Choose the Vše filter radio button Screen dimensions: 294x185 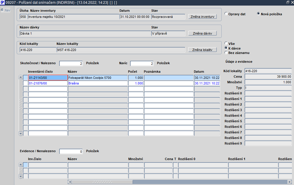[x=226, y=43]
